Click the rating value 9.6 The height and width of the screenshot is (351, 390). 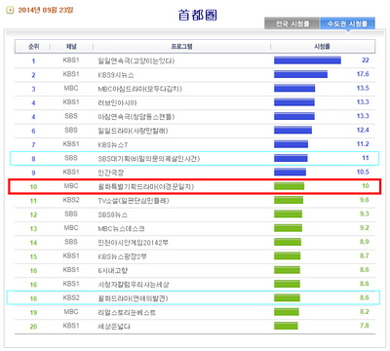point(365,200)
